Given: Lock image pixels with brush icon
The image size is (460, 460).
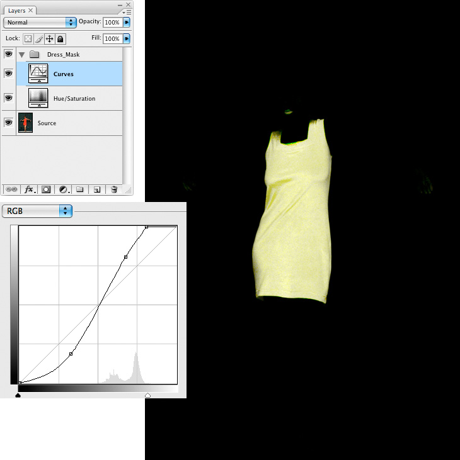Looking at the screenshot, I should pyautogui.click(x=38, y=39).
